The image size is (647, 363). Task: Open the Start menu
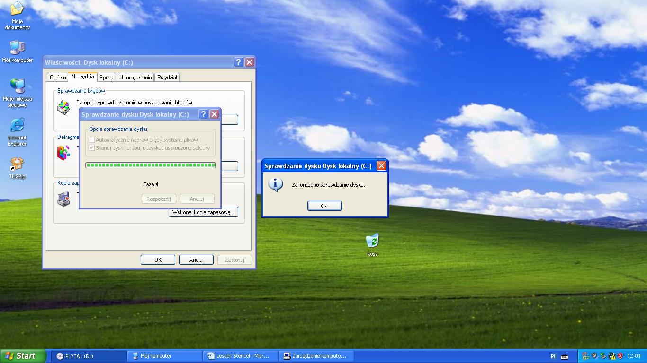pos(23,356)
